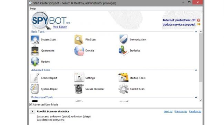Open the Quarantine briefcase icon
The width and height of the screenshot is (224, 125).
click(35, 50)
